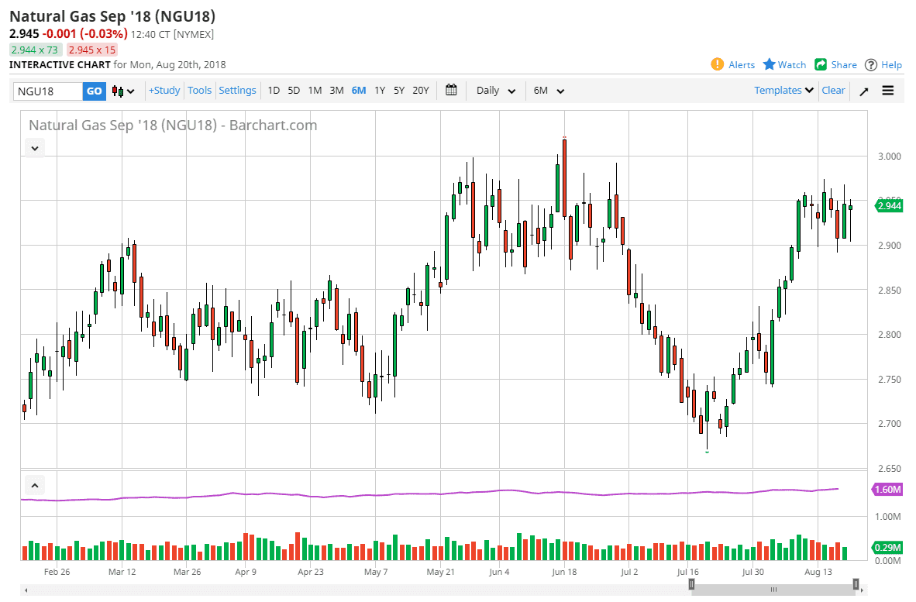Click the pop-out expand arrow icon
The height and width of the screenshot is (602, 916).
pos(864,91)
